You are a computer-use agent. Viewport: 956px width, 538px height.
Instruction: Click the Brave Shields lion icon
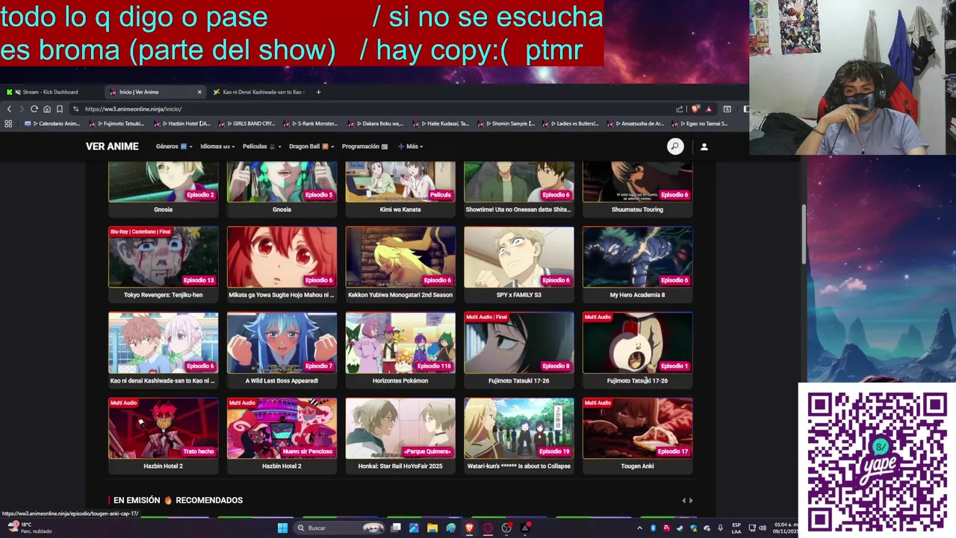coord(696,109)
